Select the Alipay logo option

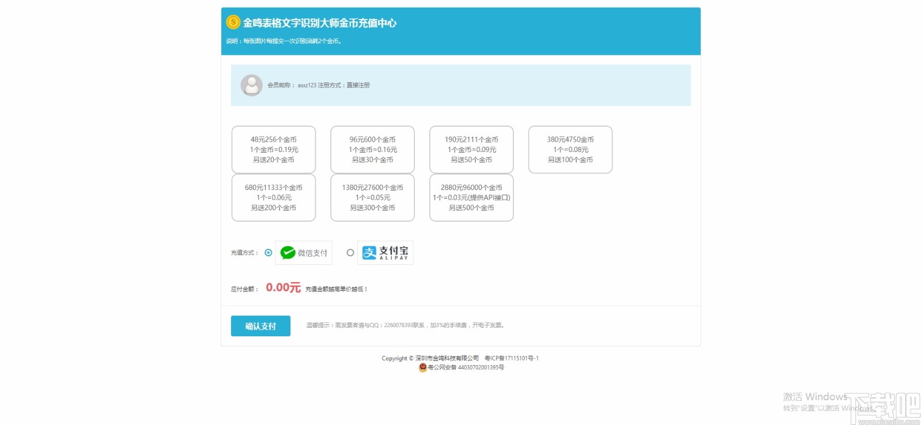coord(385,253)
